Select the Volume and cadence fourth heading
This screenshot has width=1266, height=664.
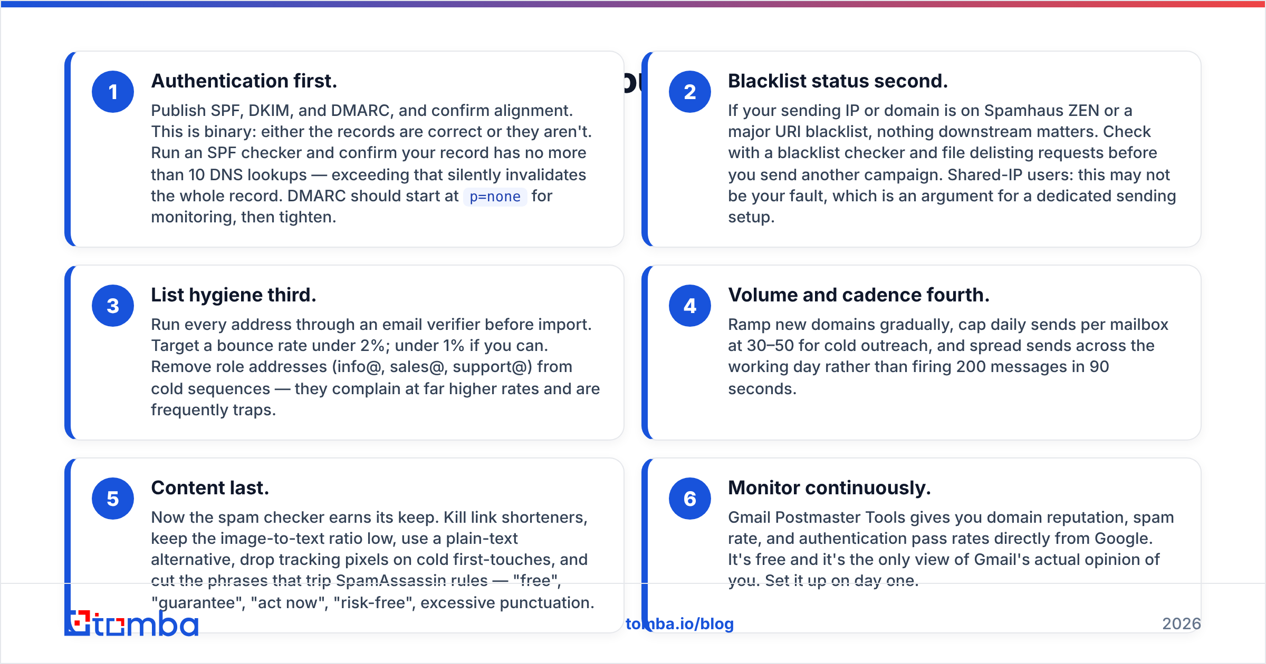[859, 295]
